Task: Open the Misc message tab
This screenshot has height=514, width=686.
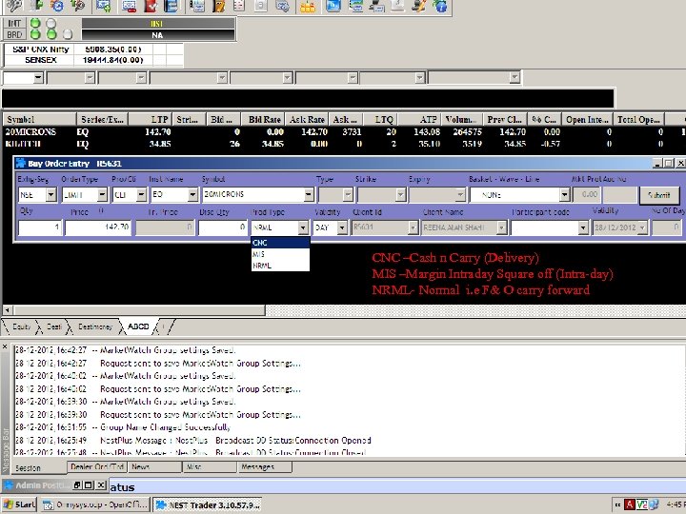Action: (x=210, y=466)
